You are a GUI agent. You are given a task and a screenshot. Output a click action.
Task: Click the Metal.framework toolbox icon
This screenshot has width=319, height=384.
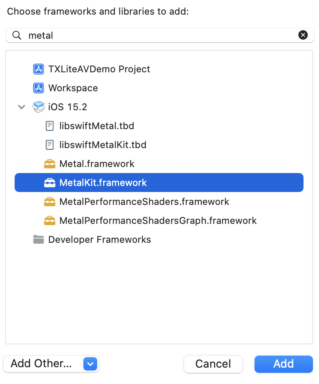[x=50, y=164]
